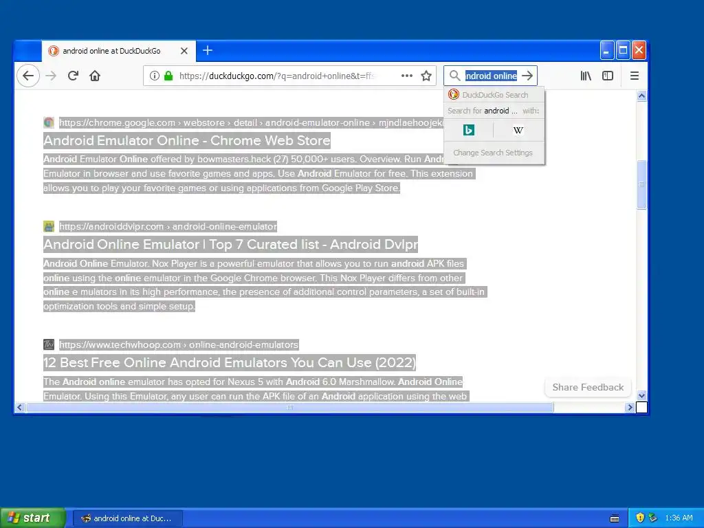Show site information icon in address bar
The image size is (704, 528).
click(x=154, y=76)
